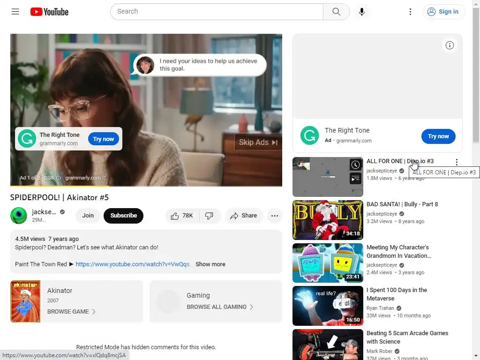Open Beating 5 Scam Arcade Games thumbnail
Viewport: 480px width, 360px height.
[x=328, y=345]
